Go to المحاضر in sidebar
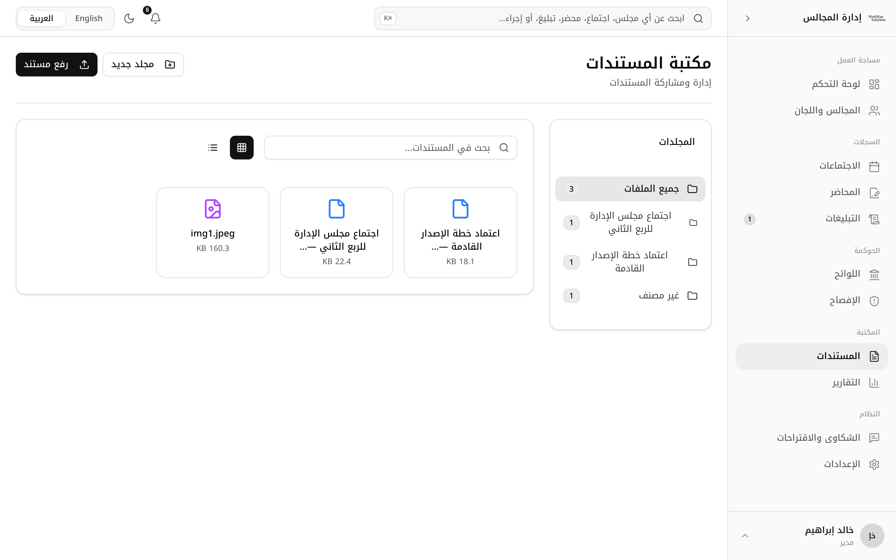This screenshot has height=560, width=896. pos(812,192)
